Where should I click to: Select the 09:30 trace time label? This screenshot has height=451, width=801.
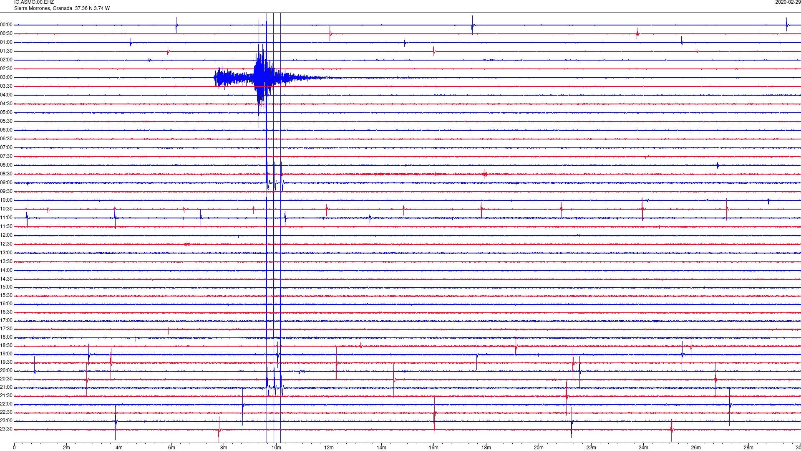6,192
